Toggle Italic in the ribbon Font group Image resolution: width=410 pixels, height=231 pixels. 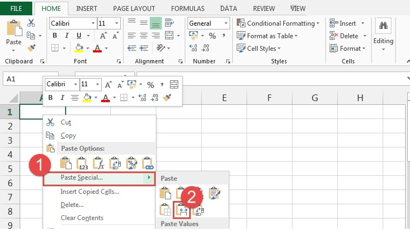67,35
